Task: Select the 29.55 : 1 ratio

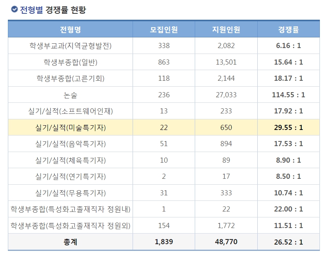Action: tap(288, 127)
